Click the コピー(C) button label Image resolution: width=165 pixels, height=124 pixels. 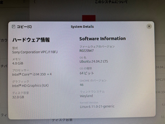pyautogui.click(x=24, y=27)
